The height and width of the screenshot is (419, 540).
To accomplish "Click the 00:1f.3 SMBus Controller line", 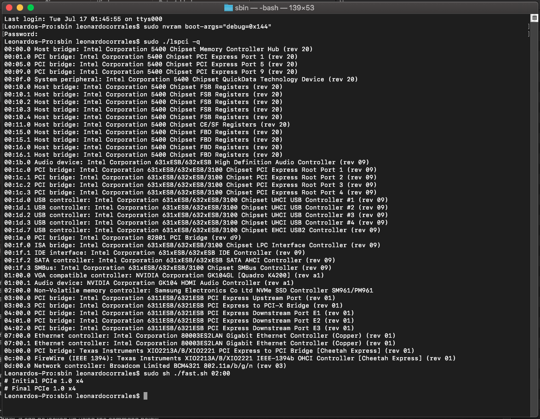I will (168, 268).
